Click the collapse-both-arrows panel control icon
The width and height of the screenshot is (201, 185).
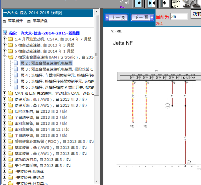152,3
